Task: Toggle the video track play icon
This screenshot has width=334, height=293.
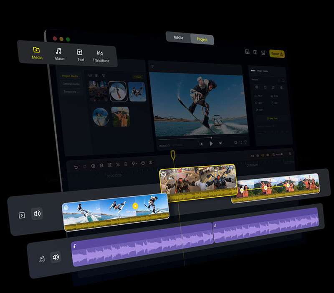Action: coord(22,215)
